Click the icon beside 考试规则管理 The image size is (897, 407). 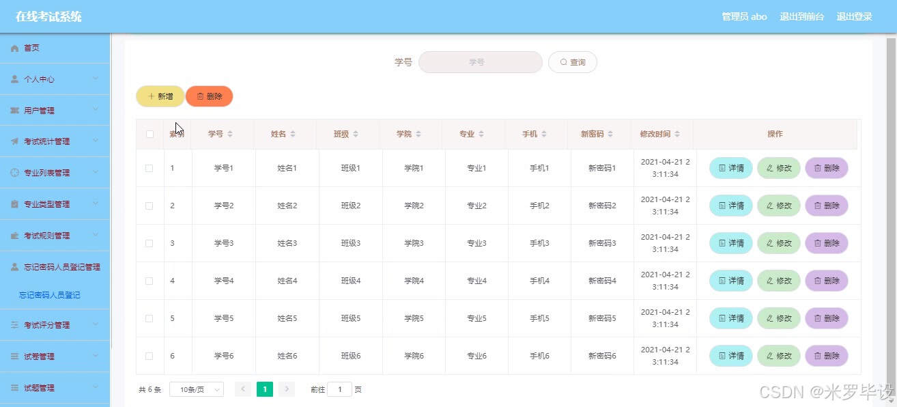click(14, 236)
